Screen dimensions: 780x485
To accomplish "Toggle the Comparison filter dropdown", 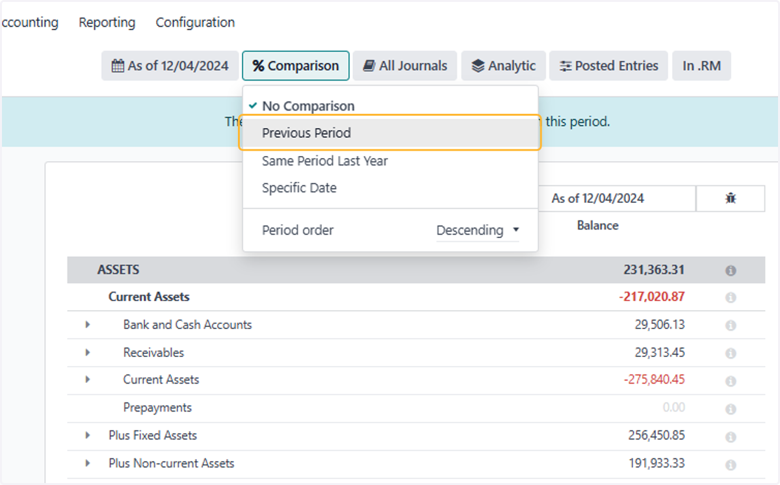I will tap(296, 66).
